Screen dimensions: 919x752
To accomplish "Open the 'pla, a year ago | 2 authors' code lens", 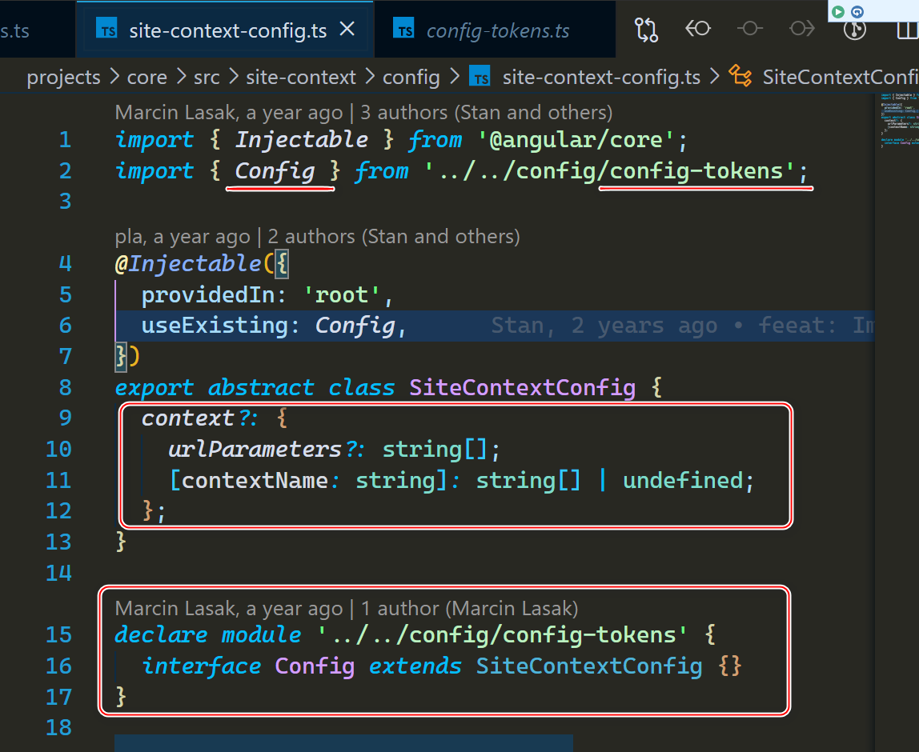I will coord(317,236).
